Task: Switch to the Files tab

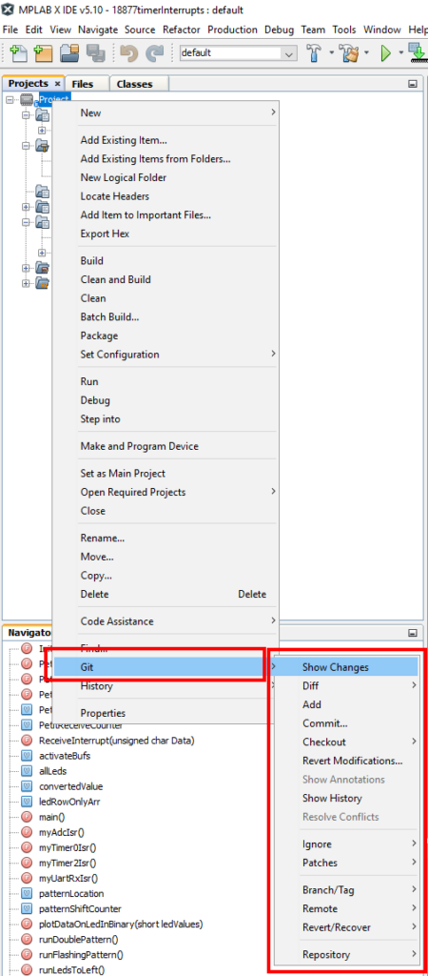Action: [x=83, y=84]
